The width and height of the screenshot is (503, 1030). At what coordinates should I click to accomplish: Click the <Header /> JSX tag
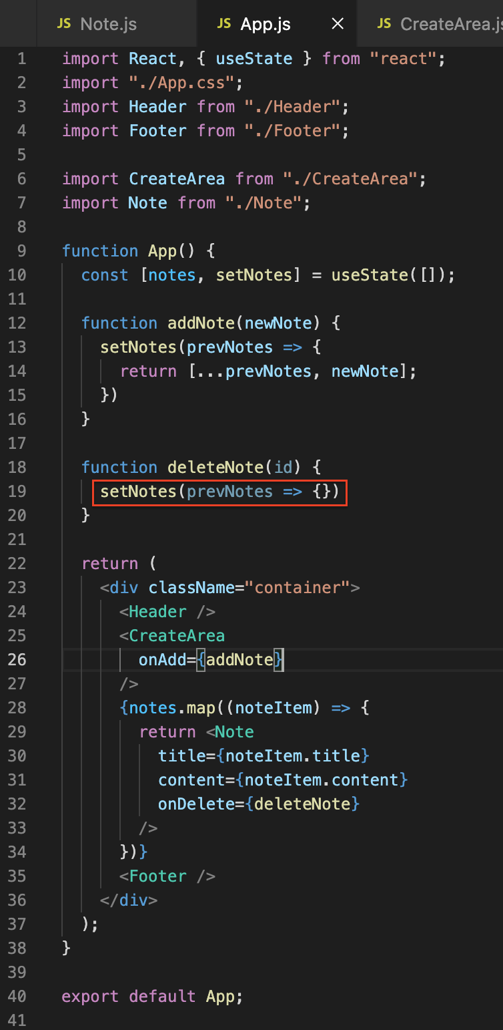(167, 611)
